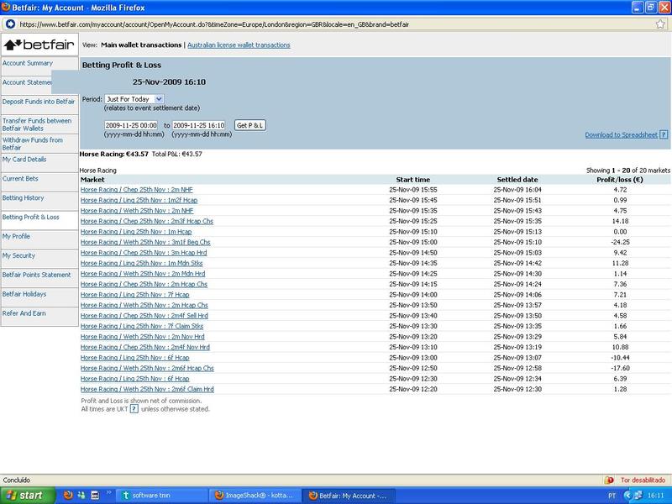The width and height of the screenshot is (672, 504).
Task: Open market Weth 25th Nov : 2m Nov Hrd
Action: (142, 337)
